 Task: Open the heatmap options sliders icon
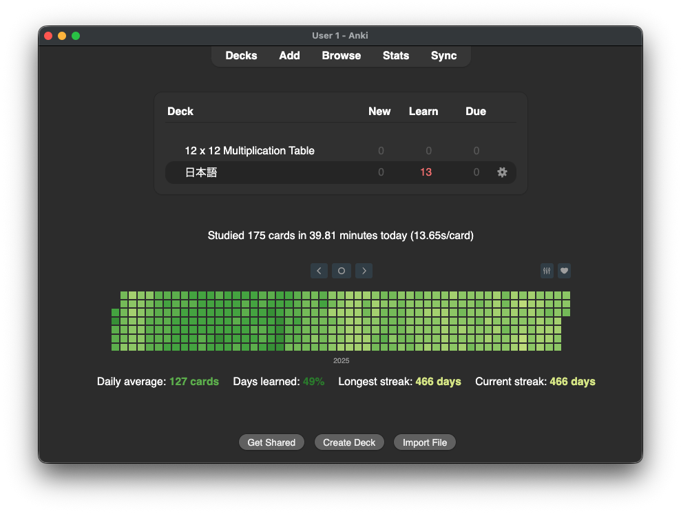[x=547, y=271]
